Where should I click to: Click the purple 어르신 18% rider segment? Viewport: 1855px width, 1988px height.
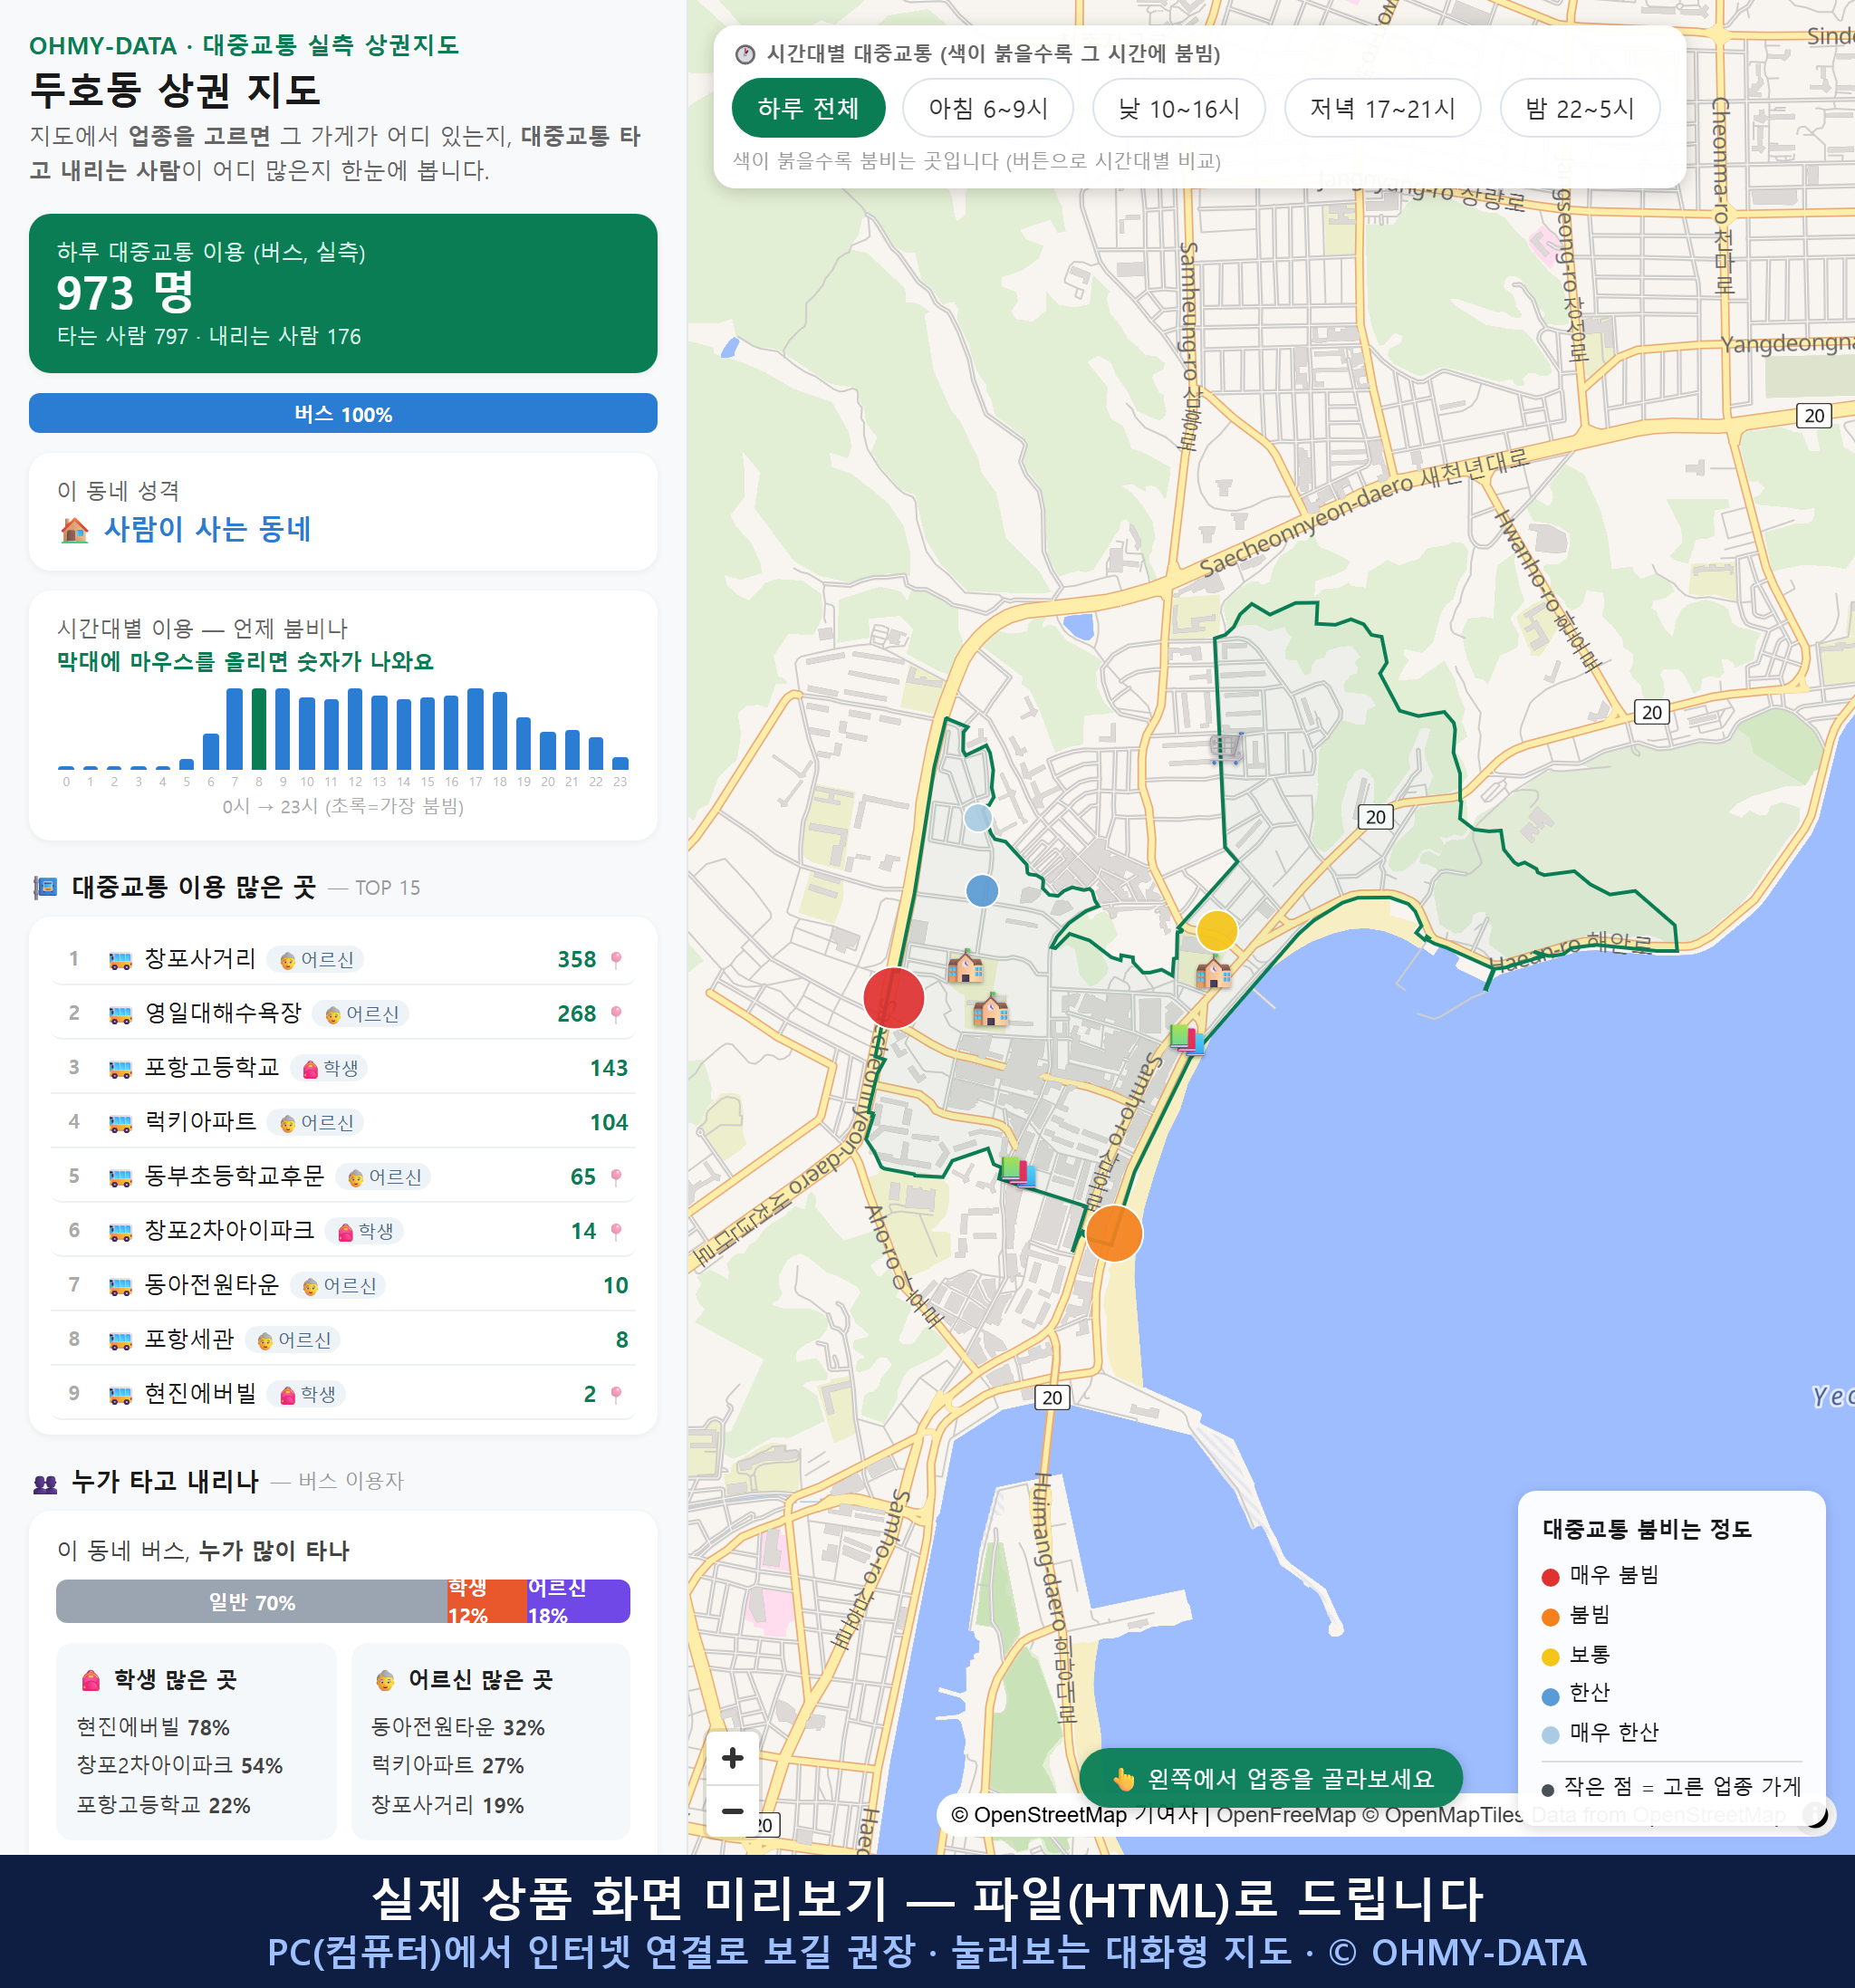tap(578, 1601)
